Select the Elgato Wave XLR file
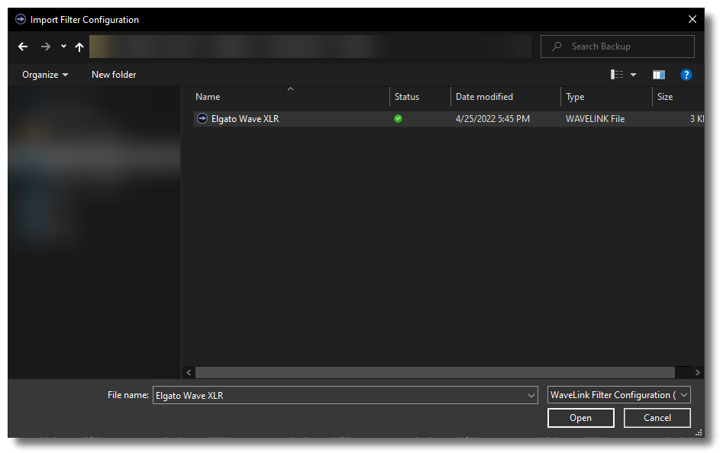Image resolution: width=720 pixels, height=453 pixels. (448, 119)
